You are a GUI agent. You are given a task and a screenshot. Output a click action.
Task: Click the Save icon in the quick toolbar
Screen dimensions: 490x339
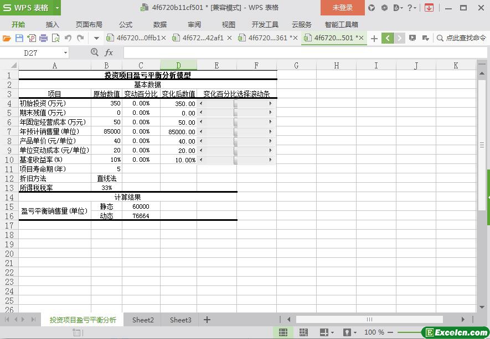coord(19,38)
